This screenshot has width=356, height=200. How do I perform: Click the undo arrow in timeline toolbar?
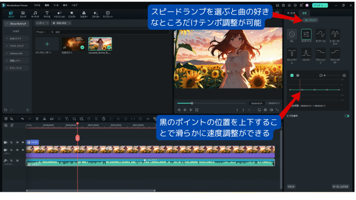[x=22, y=119]
